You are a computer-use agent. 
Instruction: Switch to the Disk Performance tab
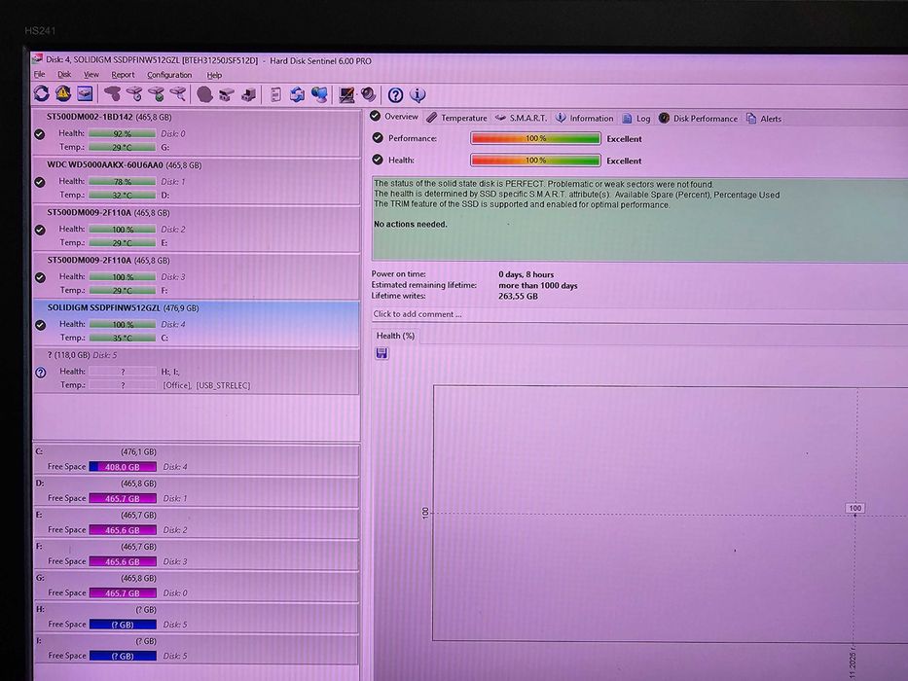click(x=698, y=118)
